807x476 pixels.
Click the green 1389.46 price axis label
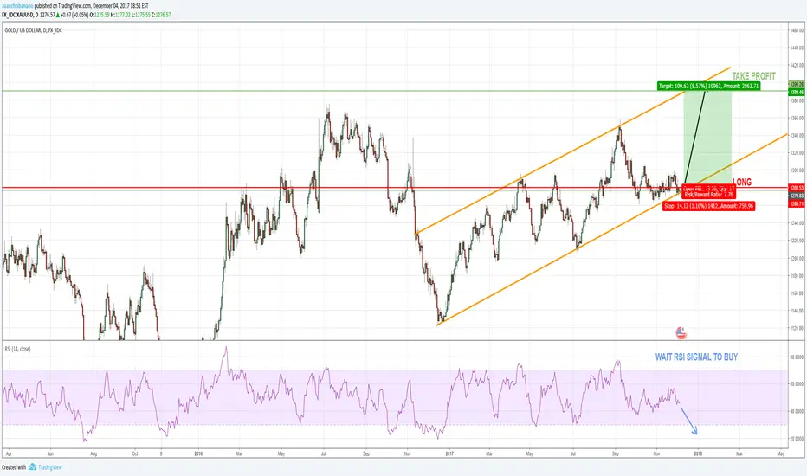797,92
